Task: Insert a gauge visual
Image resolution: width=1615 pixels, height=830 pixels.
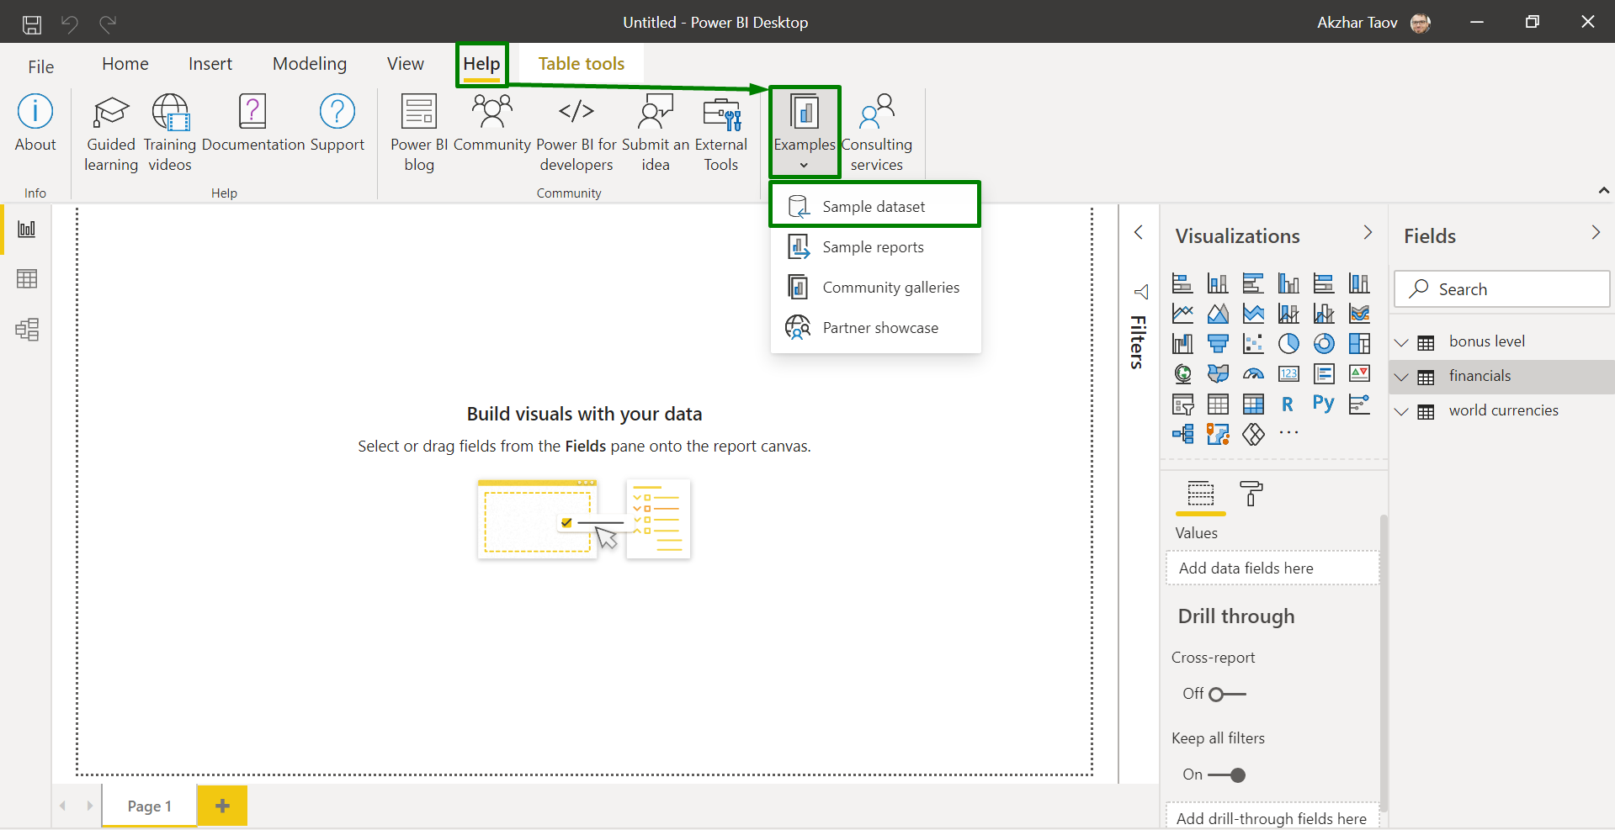Action: [x=1253, y=373]
